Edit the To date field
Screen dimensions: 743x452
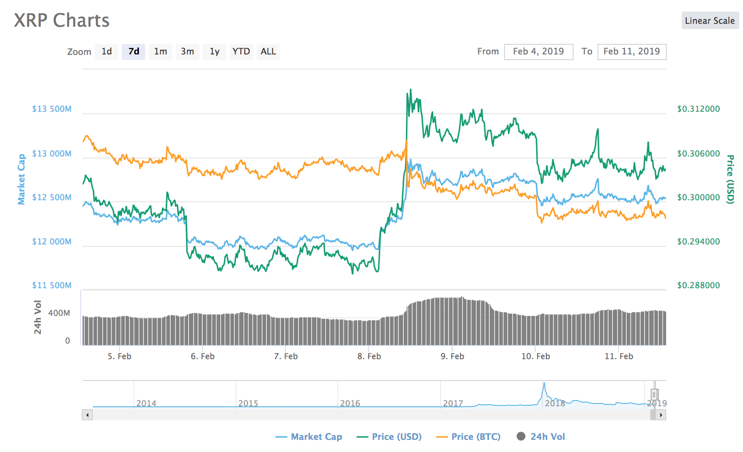[x=632, y=52]
